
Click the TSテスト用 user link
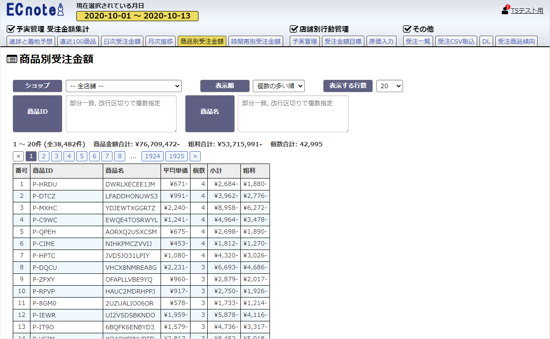pos(527,11)
